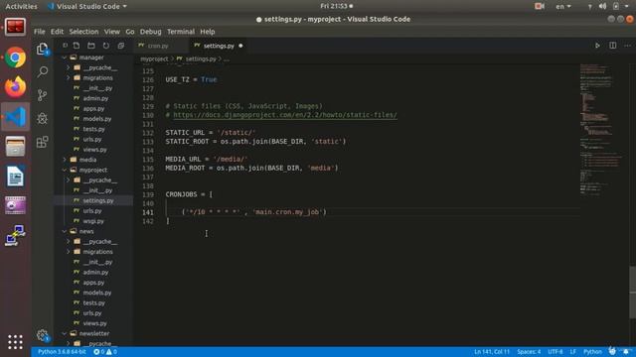Run Python file with play icon
Image resolution: width=636 pixels, height=357 pixels.
597,46
